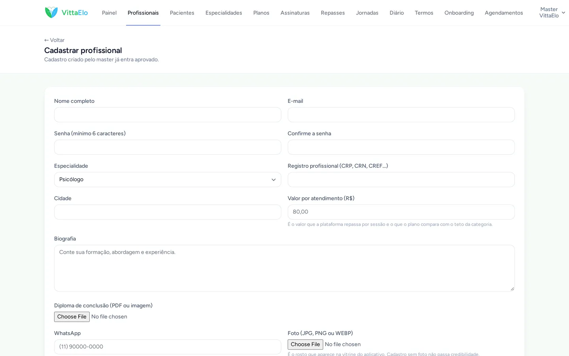Click the Biografia resize handle corner
The image size is (569, 356).
coord(512,289)
